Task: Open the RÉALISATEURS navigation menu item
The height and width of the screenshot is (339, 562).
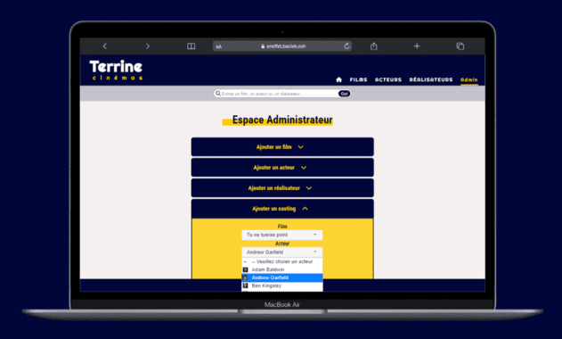Action: tap(431, 79)
